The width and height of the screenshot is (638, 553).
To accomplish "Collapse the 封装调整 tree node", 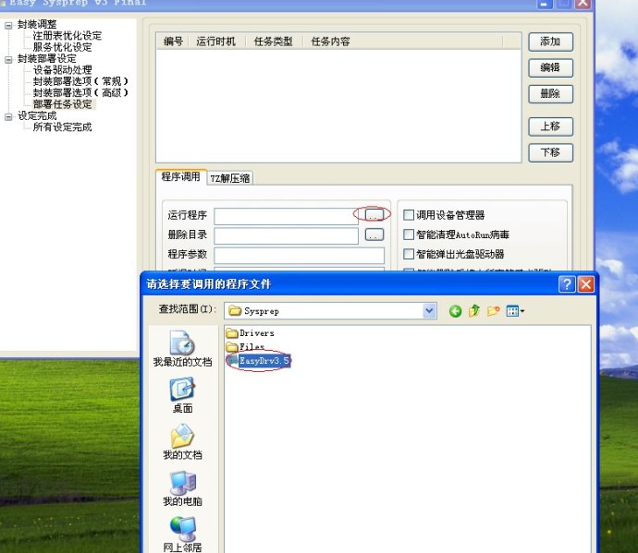I will 8,26.
